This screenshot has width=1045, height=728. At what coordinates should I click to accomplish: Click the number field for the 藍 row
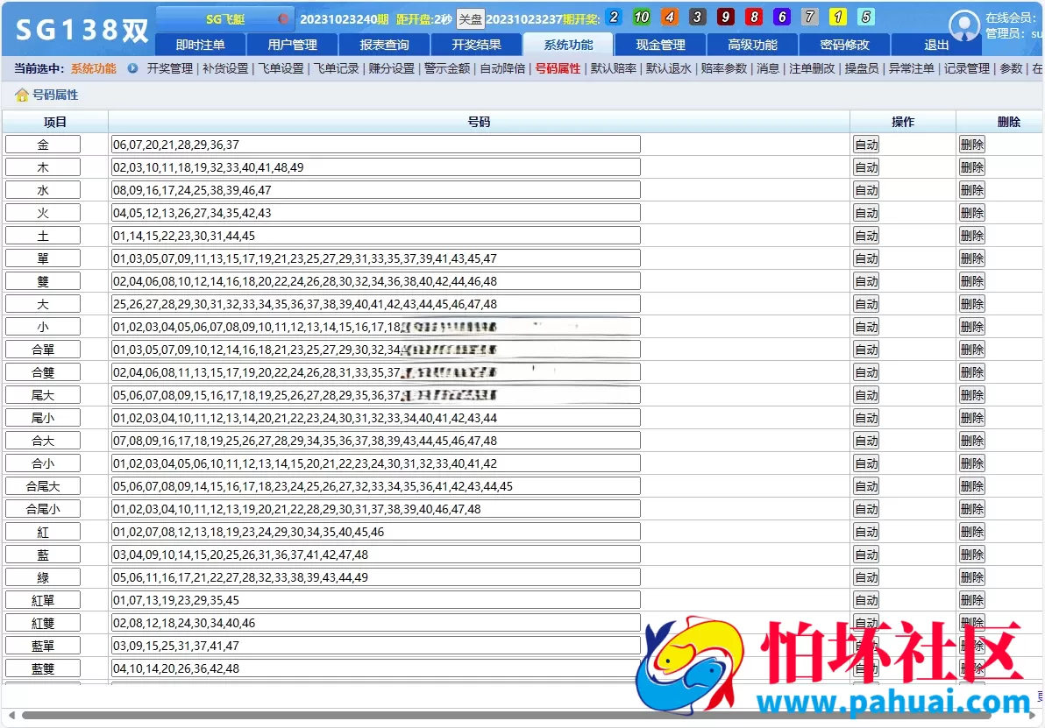[375, 555]
